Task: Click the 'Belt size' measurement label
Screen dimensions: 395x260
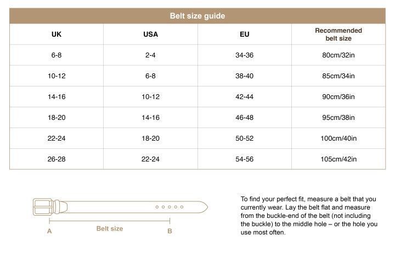Action: pyautogui.click(x=110, y=229)
